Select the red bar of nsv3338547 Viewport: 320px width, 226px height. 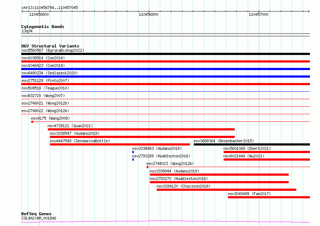(142, 137)
